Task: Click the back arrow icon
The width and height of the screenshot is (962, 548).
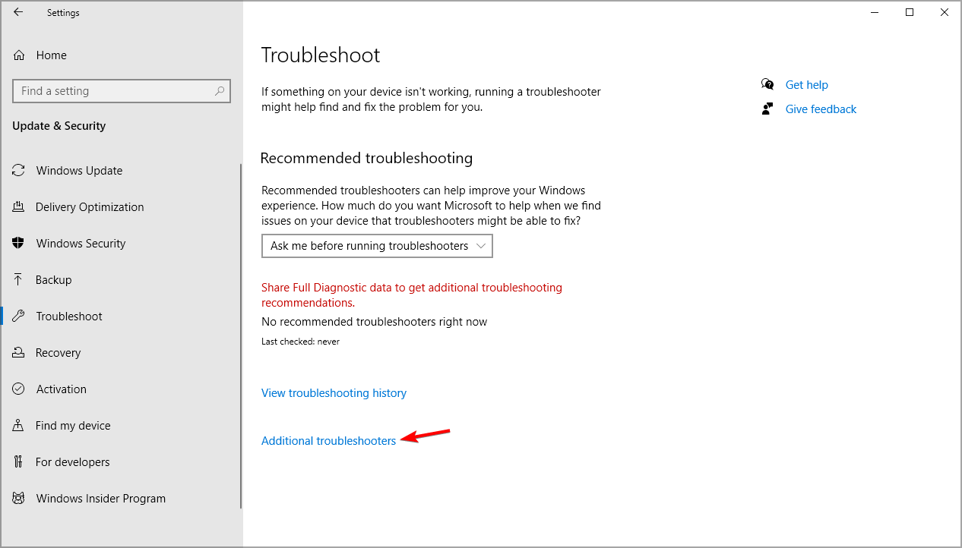Action: (18, 12)
